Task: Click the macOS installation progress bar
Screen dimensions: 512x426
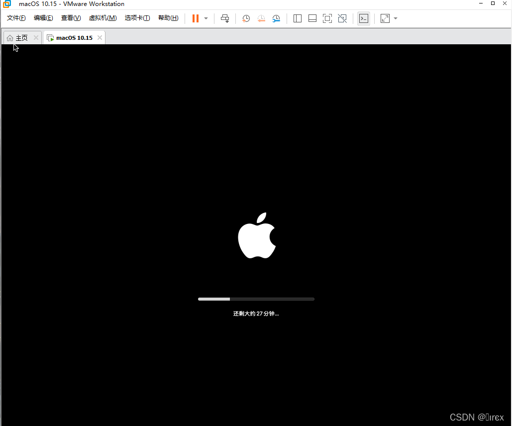Action: click(x=256, y=299)
